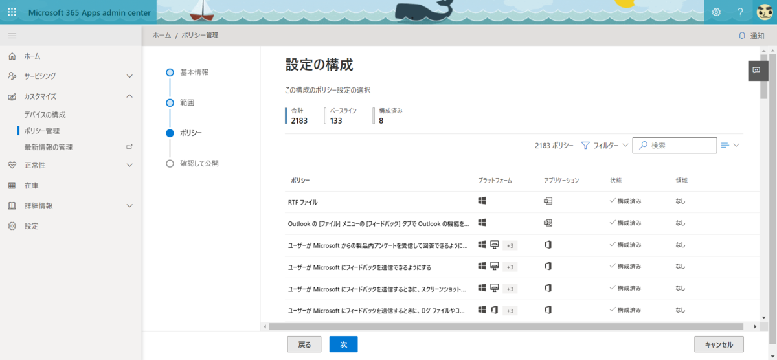Open the RTF ファイル policy
This screenshot has height=360, width=777.
302,202
